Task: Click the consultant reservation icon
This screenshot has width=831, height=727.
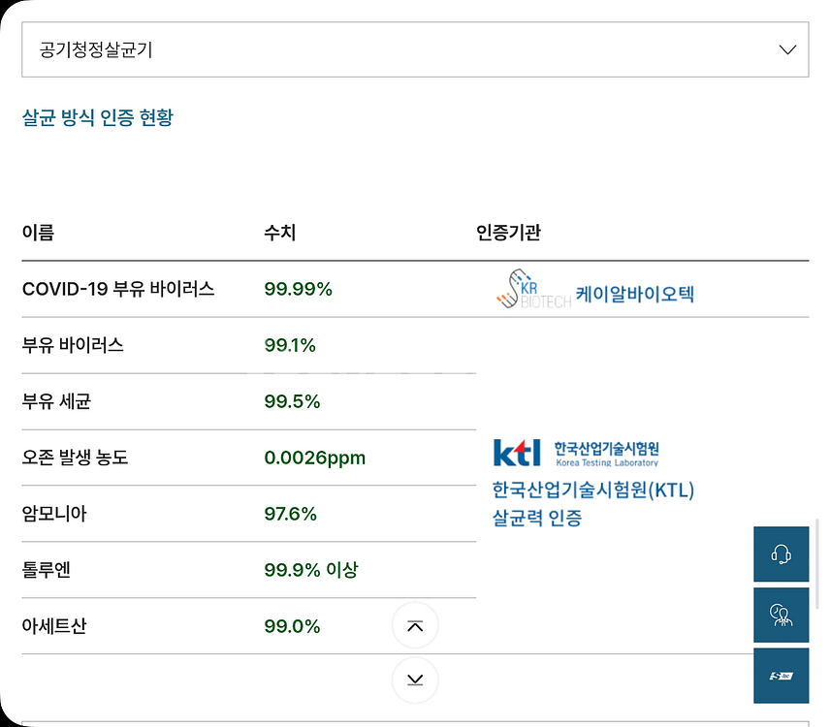Action: tap(781, 615)
